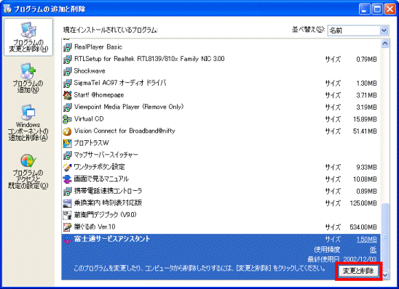This screenshot has width=399, height=289.
Task: Click the 1.50MB size link
Action: click(366, 240)
